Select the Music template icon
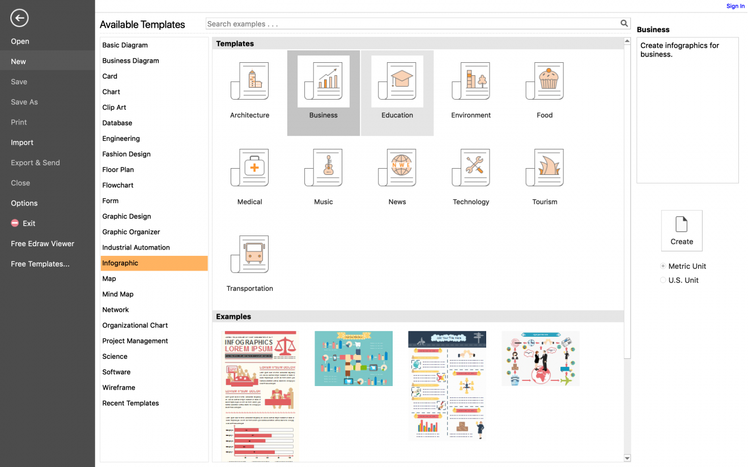The height and width of the screenshot is (467, 748). (x=323, y=168)
